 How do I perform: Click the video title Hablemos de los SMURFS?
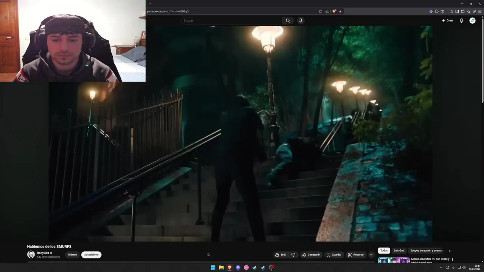pyautogui.click(x=49, y=246)
